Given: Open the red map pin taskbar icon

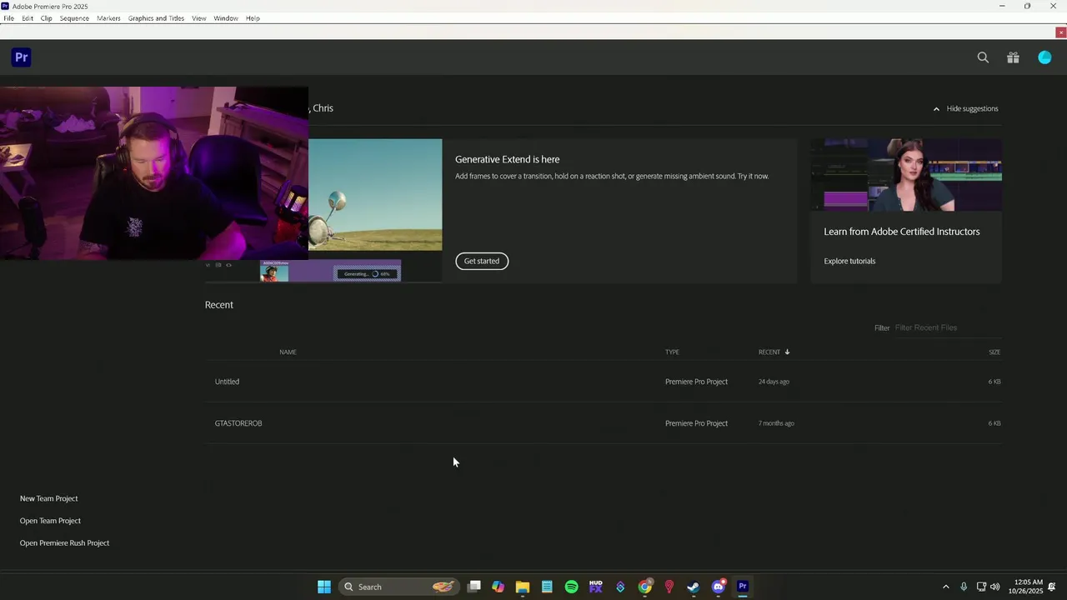Looking at the screenshot, I should click(669, 587).
